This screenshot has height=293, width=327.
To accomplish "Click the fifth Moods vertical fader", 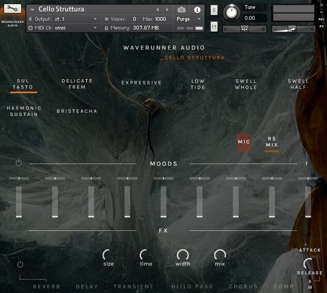I will (163, 202).
